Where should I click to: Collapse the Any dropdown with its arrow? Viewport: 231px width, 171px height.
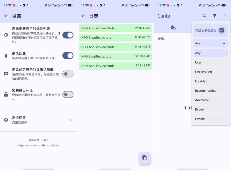point(224,43)
